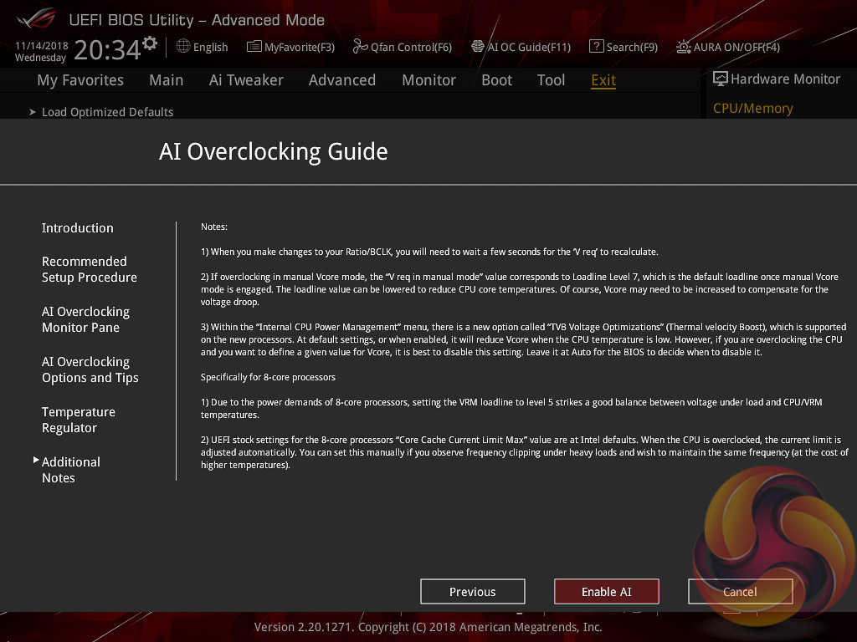
Task: Open the Monitor tab
Action: pos(429,80)
